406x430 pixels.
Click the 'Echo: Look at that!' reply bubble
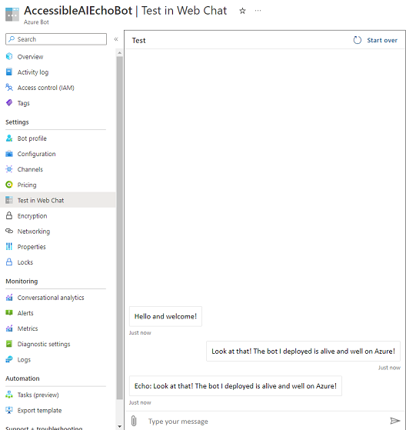click(x=235, y=386)
